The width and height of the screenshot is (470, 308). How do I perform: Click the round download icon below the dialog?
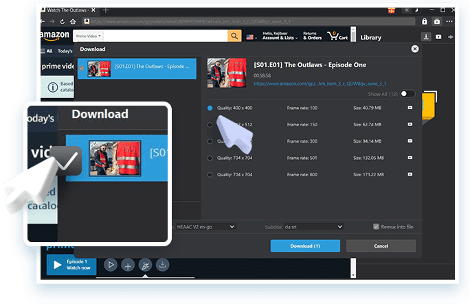(x=162, y=265)
